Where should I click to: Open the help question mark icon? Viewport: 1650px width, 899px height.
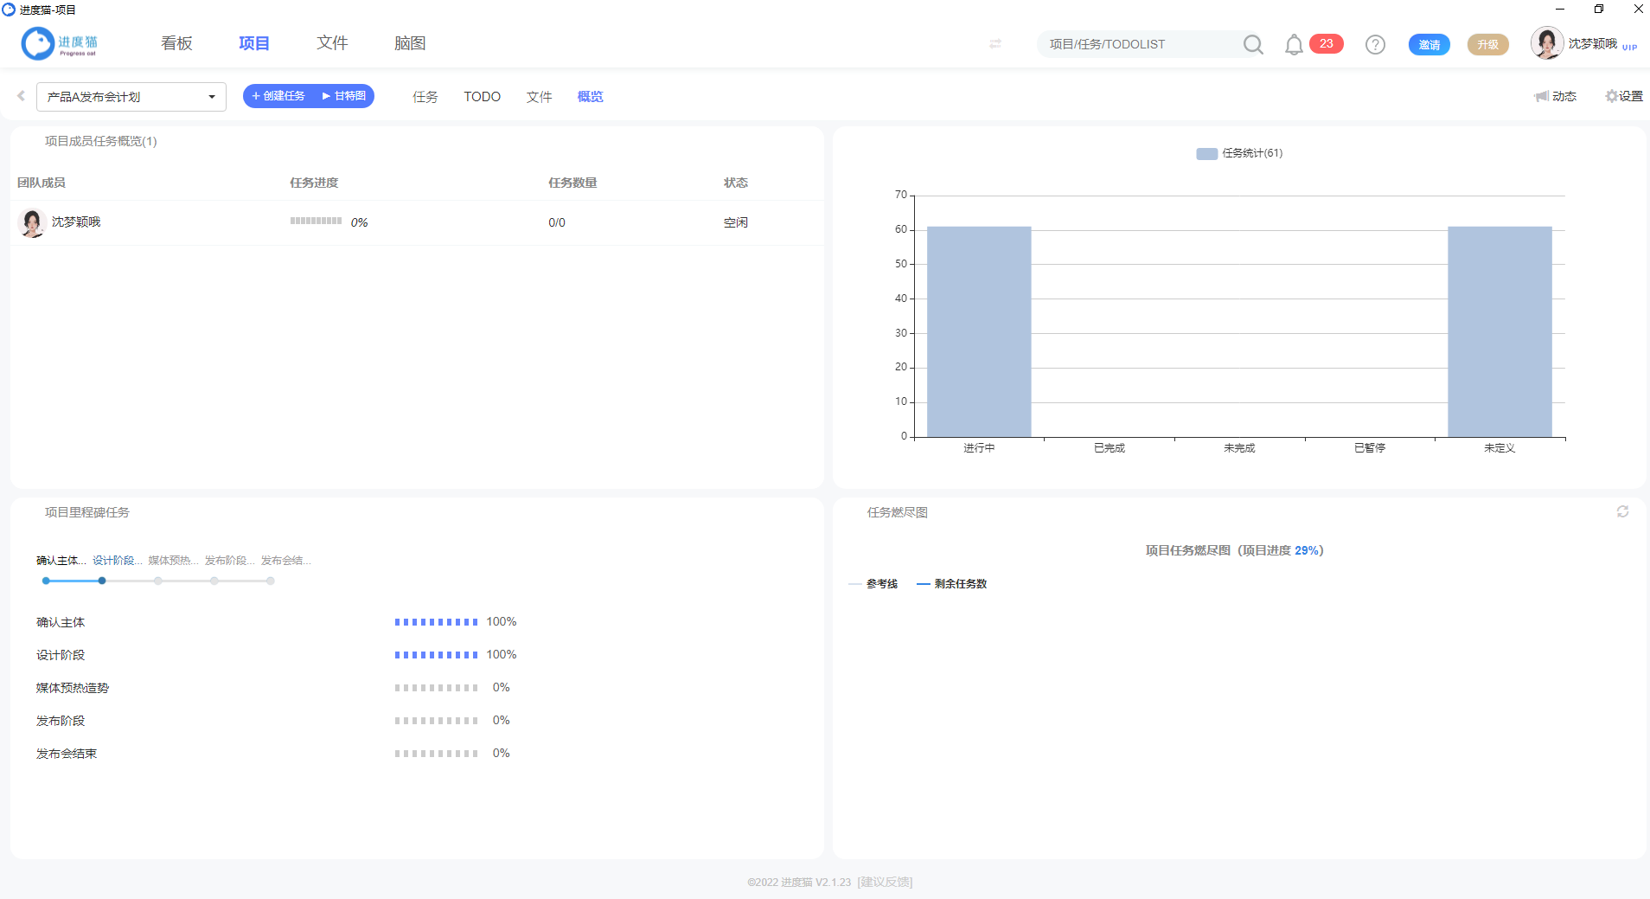1375,44
